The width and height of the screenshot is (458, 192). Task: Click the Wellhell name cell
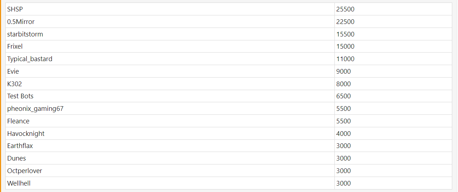point(19,183)
